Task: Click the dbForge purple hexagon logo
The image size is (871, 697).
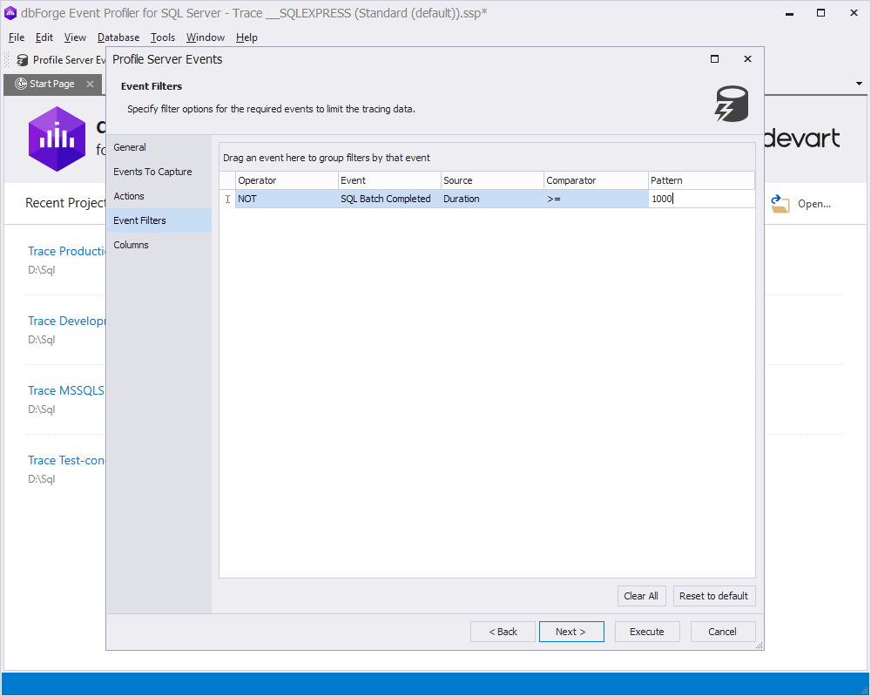Action: tap(57, 139)
